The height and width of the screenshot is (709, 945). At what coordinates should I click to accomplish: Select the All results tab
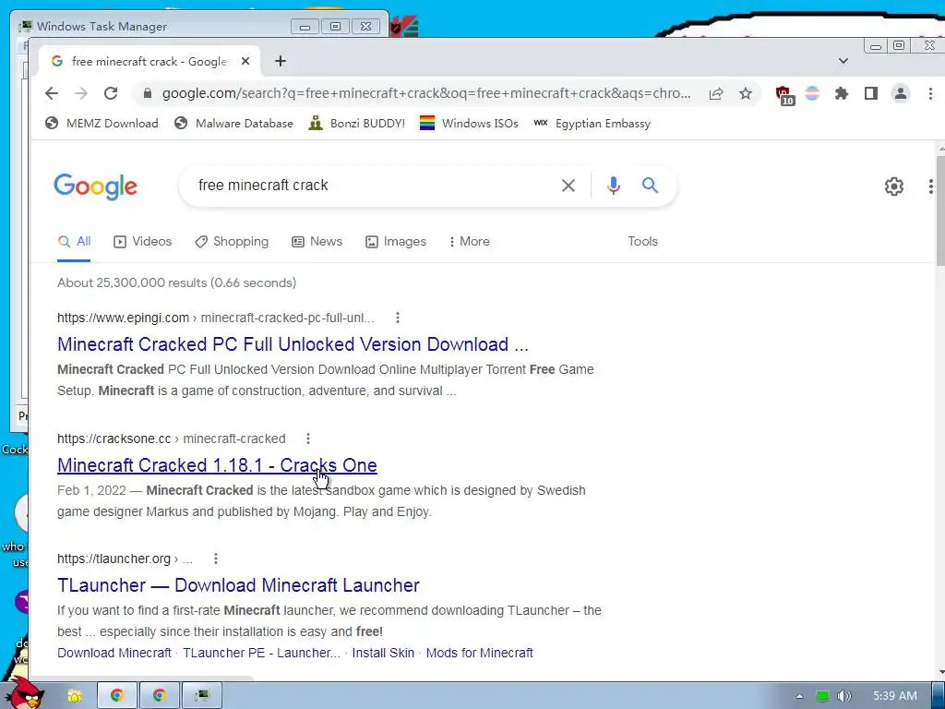[x=74, y=241]
